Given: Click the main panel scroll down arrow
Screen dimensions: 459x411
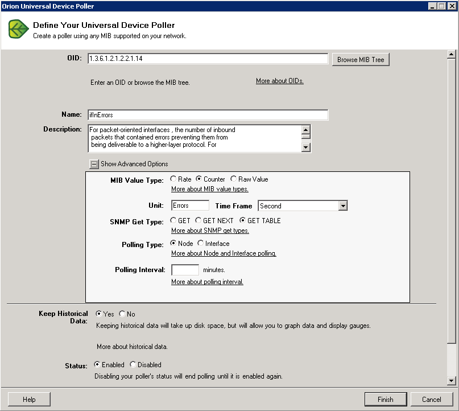Looking at the screenshot, I should click(x=451, y=380).
